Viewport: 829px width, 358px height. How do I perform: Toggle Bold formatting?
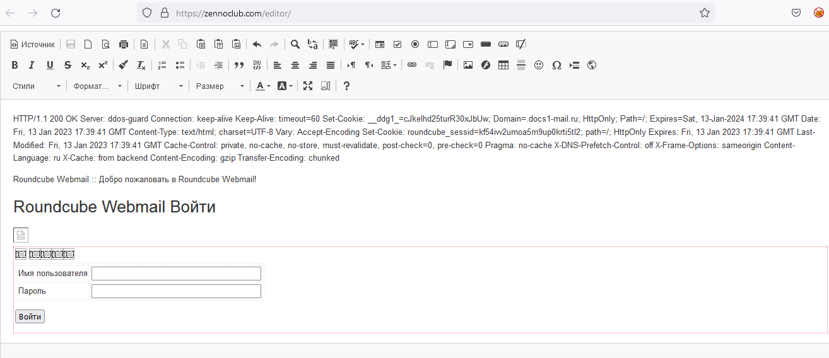[15, 65]
